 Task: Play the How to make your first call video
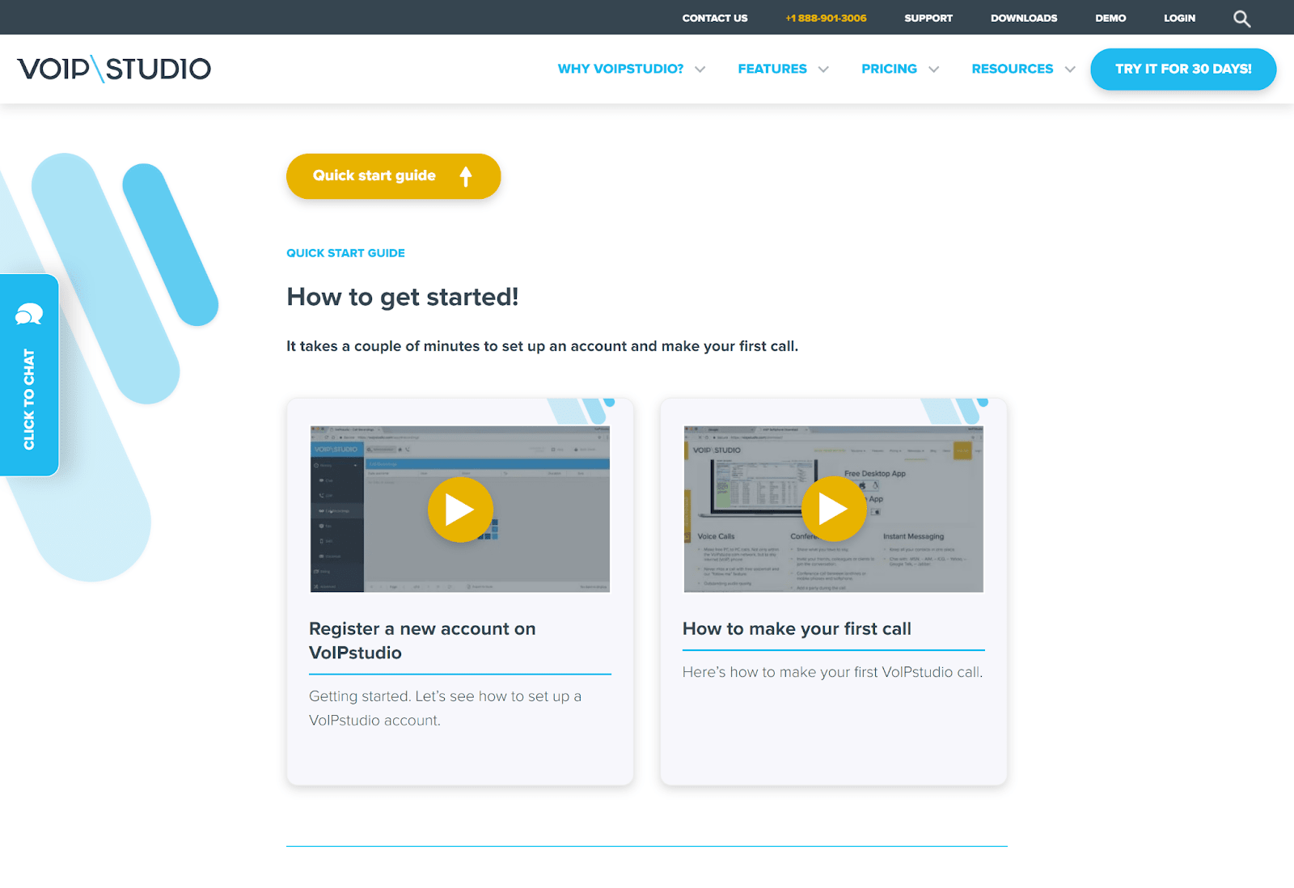[834, 510]
